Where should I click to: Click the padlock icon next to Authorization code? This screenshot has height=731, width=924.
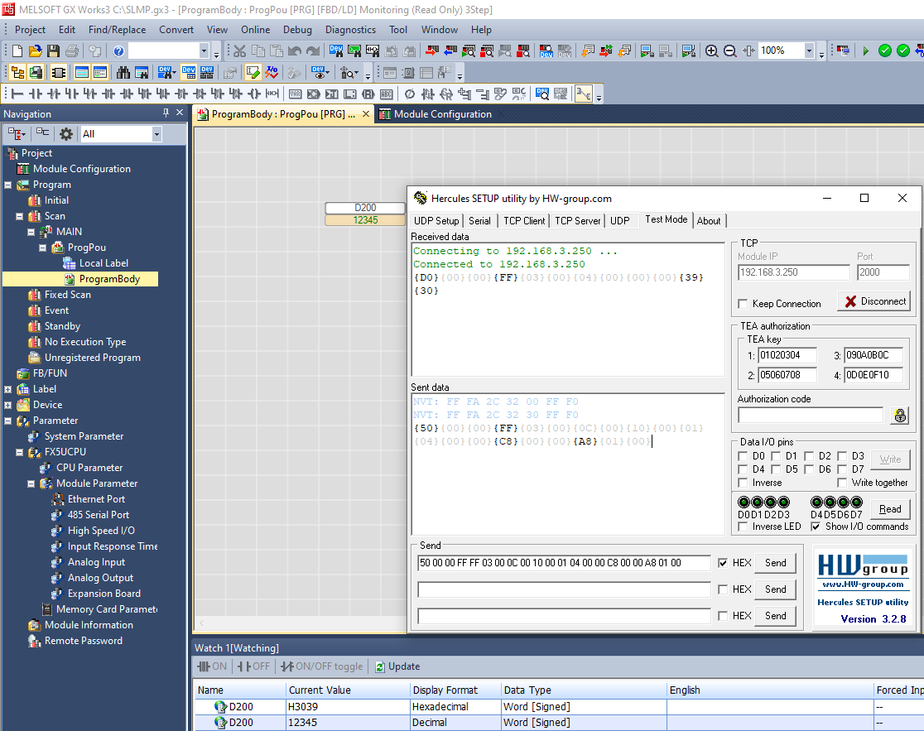900,416
